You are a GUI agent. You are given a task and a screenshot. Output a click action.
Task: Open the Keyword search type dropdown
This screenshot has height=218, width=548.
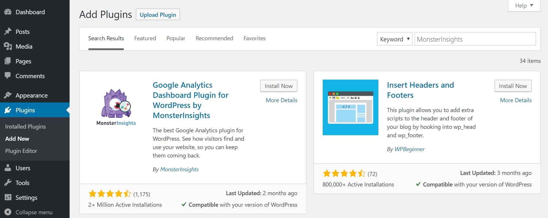[x=394, y=39]
